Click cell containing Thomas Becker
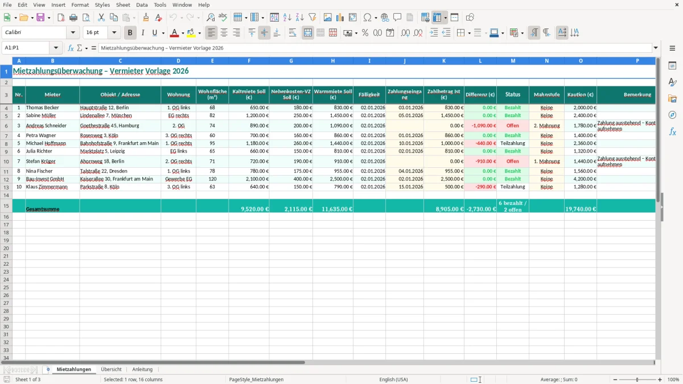The width and height of the screenshot is (683, 384). tap(52, 108)
